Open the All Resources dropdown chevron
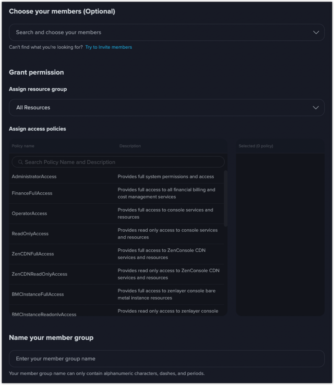The width and height of the screenshot is (334, 385). (x=316, y=108)
